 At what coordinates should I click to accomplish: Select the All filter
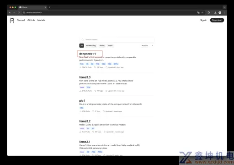pos(81,45)
